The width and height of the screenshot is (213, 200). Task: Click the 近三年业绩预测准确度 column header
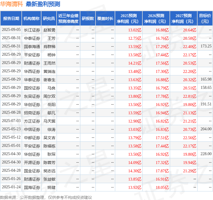[x=68, y=19]
